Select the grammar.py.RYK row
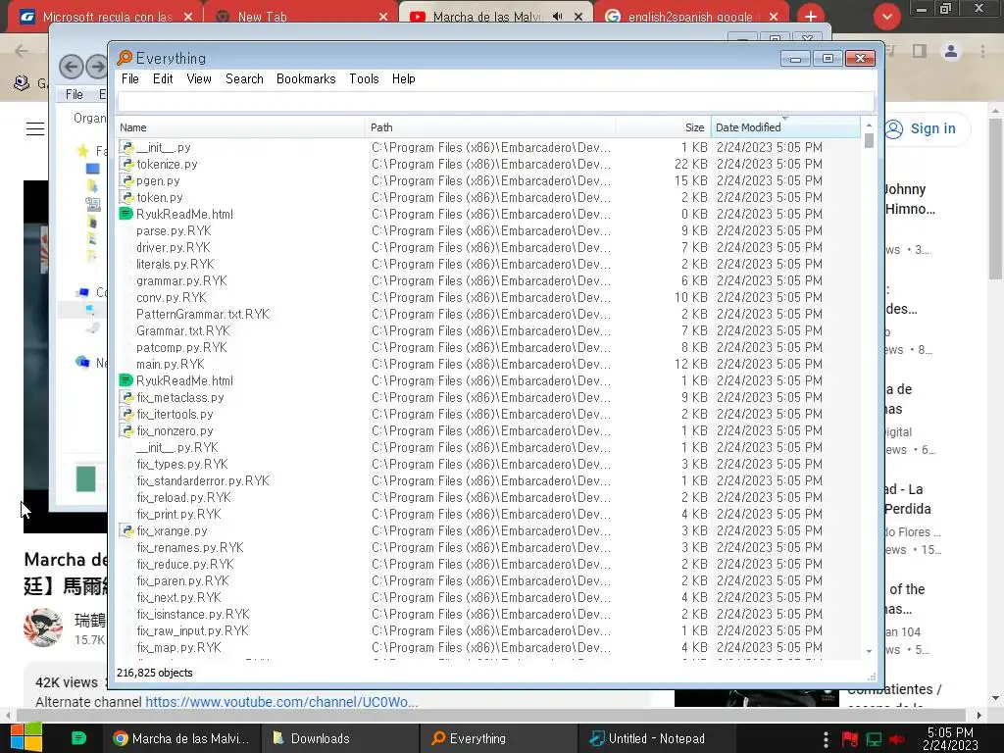Screen dimensions: 1004x753 point(488,280)
